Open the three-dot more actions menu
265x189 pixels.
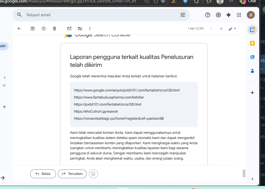pos(90,29)
